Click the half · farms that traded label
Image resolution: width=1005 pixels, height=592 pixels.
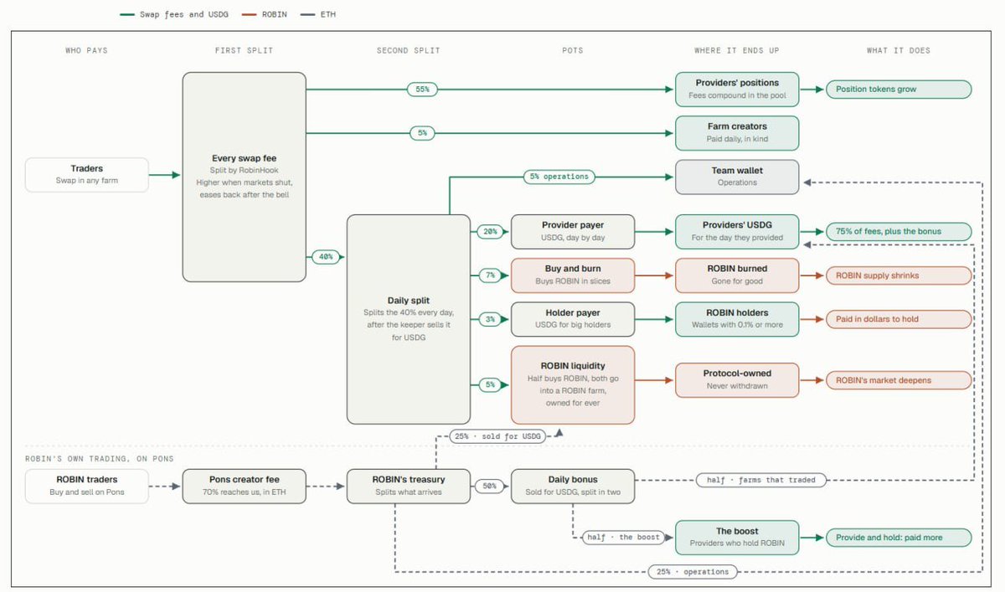pyautogui.click(x=761, y=480)
